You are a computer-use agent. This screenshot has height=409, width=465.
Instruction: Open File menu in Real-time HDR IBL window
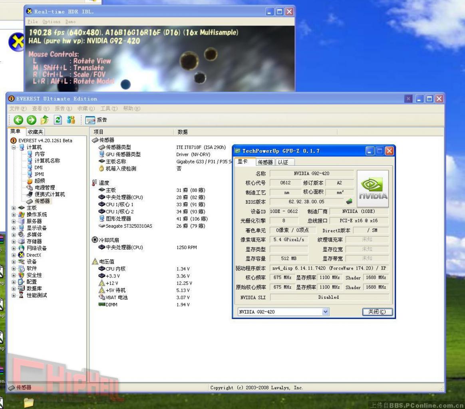click(x=33, y=22)
